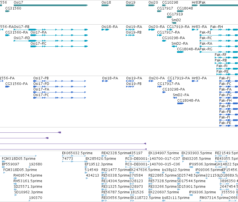
Task: Select the topmost purple line's end marker
Action: click(x=60, y=132)
